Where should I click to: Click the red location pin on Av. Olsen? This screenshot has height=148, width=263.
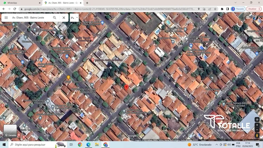point(126,87)
